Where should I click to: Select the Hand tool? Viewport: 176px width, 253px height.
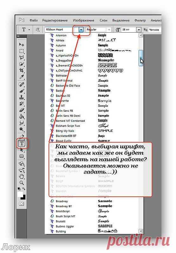coord(22,176)
